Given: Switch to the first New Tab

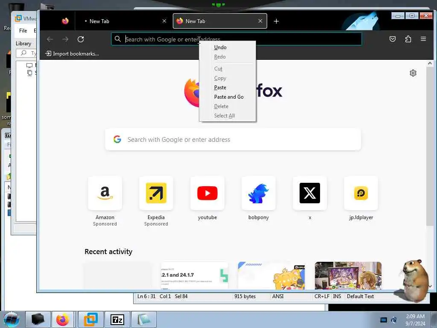Looking at the screenshot, I should tap(122, 21).
